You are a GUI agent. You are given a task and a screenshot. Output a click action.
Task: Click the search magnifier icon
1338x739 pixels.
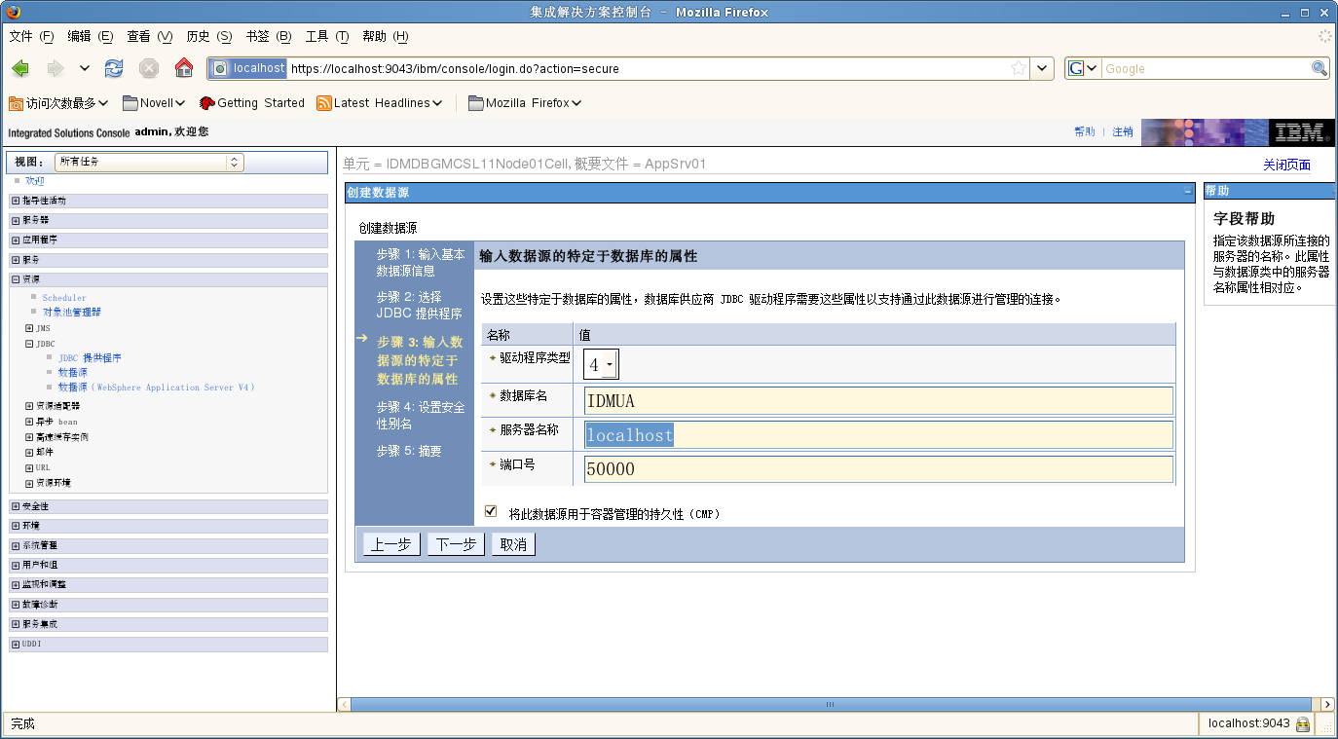point(1319,68)
